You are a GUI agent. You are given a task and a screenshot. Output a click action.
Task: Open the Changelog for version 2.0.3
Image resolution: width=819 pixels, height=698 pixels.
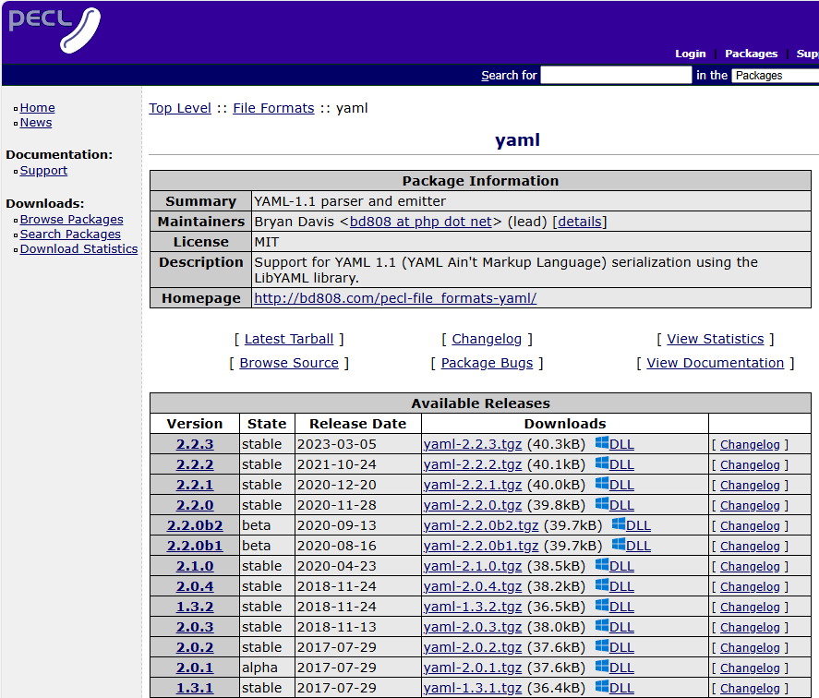(x=750, y=628)
